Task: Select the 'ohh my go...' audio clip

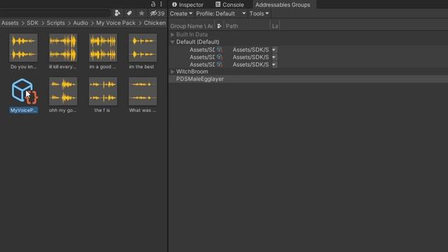Action: pyautogui.click(x=63, y=95)
